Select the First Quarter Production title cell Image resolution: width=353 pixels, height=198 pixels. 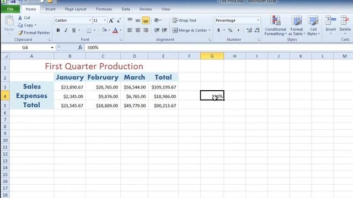click(x=94, y=67)
